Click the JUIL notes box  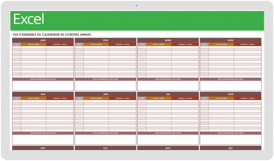[168, 140]
